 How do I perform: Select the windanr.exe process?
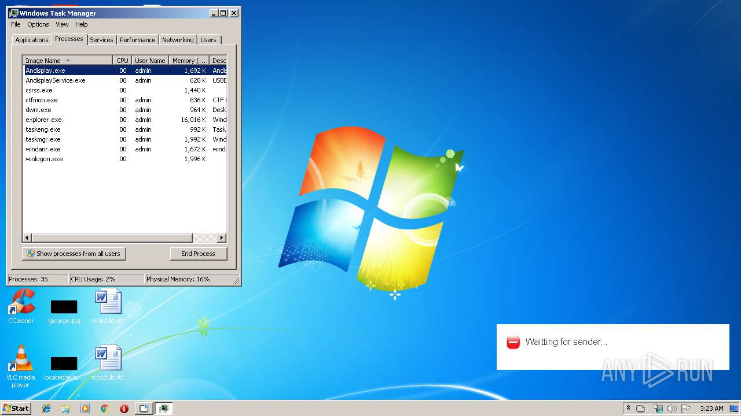[124, 149]
